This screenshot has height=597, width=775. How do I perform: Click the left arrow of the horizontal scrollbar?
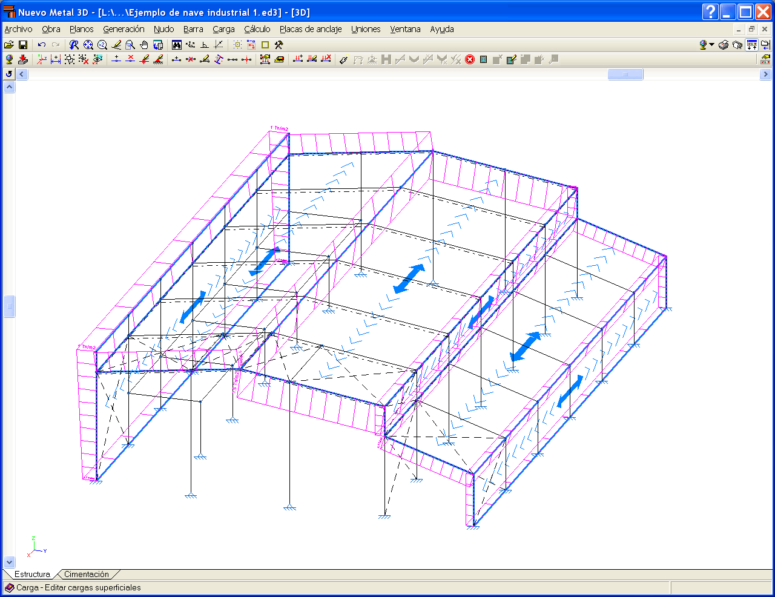pos(22,74)
